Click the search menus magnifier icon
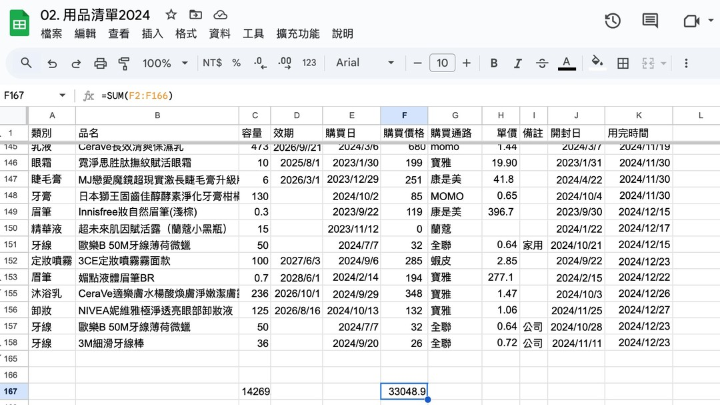 click(x=26, y=63)
